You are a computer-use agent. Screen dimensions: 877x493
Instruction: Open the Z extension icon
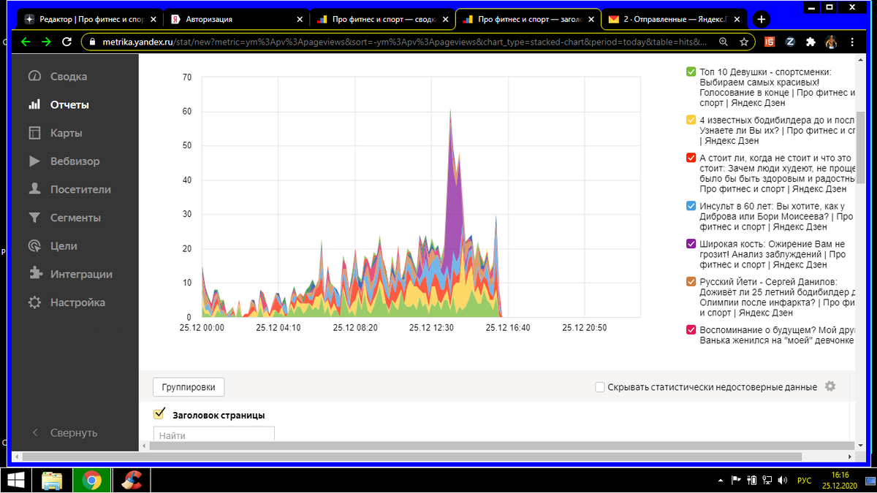790,42
